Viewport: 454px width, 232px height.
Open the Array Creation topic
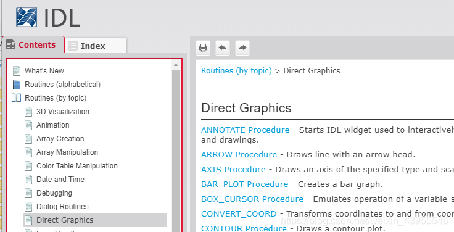tap(60, 139)
